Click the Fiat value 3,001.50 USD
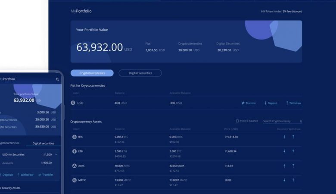Image resolution: width=336 pixels, height=194 pixels. tap(155, 50)
